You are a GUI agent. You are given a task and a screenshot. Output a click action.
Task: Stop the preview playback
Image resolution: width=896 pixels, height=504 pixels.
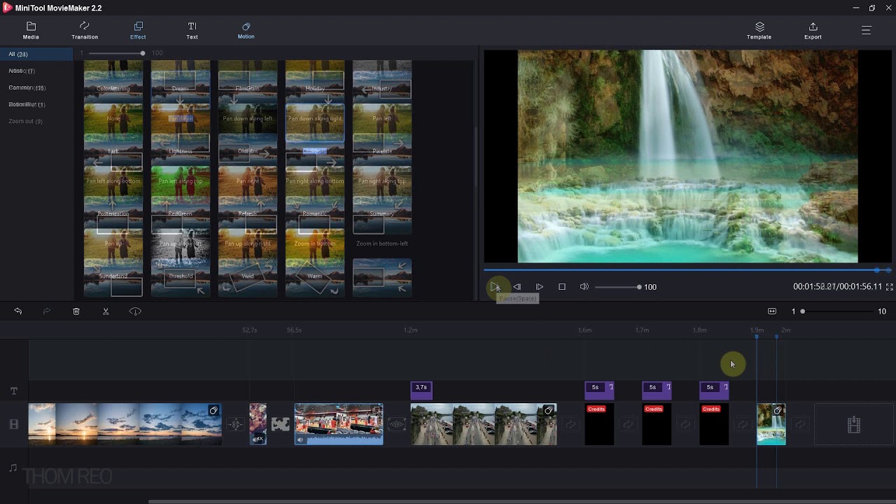coord(561,287)
